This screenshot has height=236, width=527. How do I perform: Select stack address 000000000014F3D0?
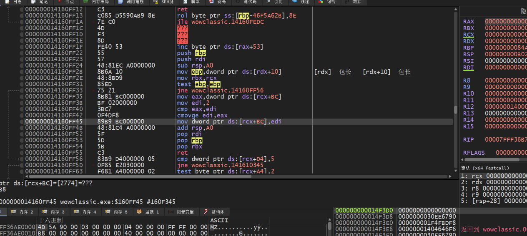(364, 210)
